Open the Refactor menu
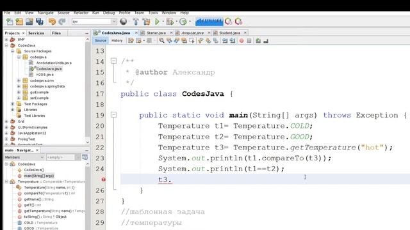 click(x=81, y=13)
